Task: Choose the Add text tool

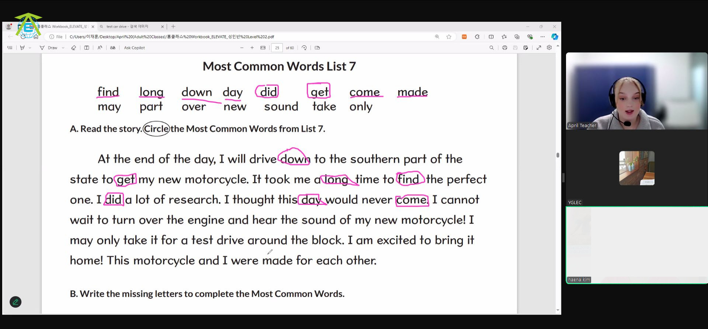Action: click(87, 48)
